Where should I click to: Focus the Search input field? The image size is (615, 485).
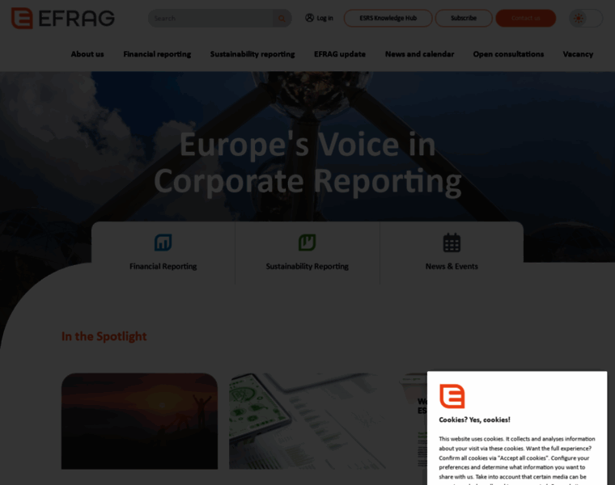[210, 19]
